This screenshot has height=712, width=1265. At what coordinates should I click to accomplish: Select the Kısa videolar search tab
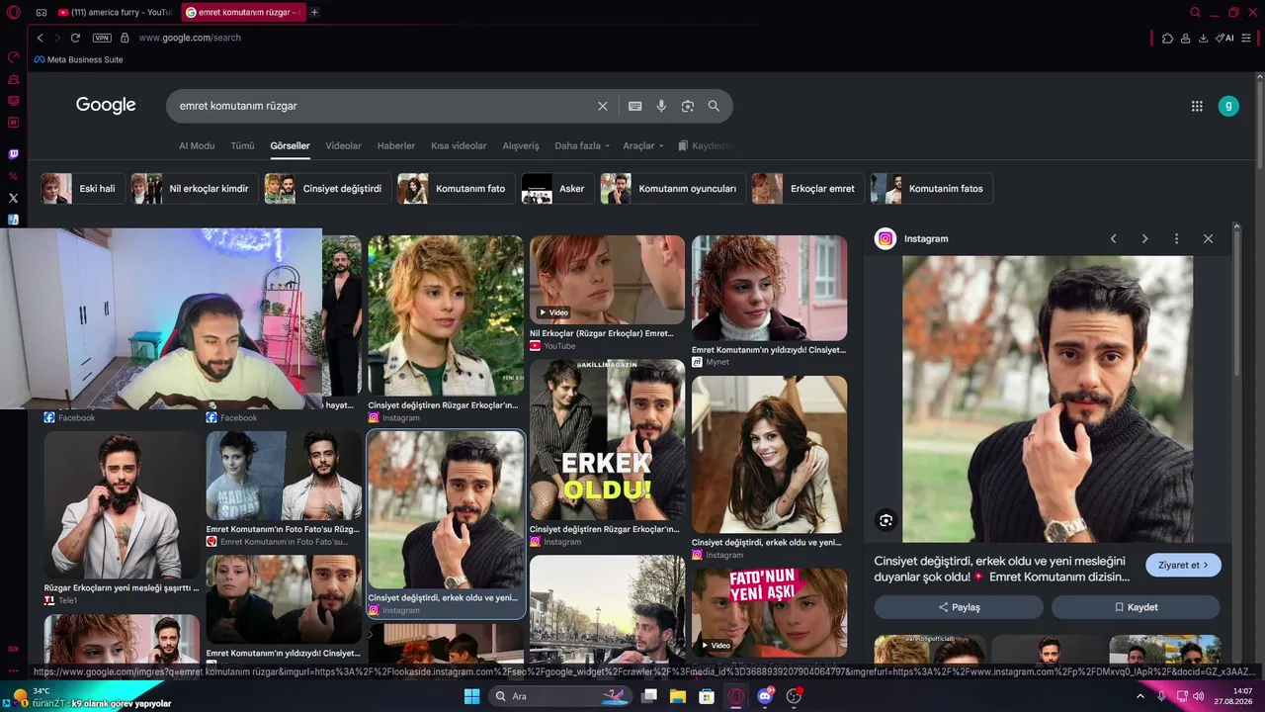point(459,145)
